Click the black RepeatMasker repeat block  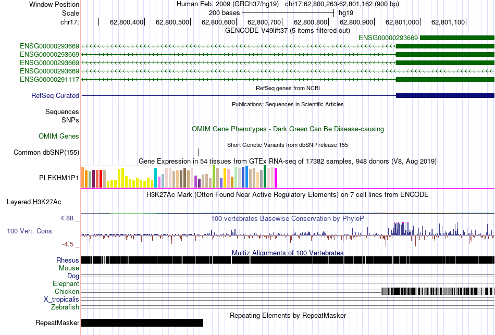pyautogui.click(x=142, y=322)
